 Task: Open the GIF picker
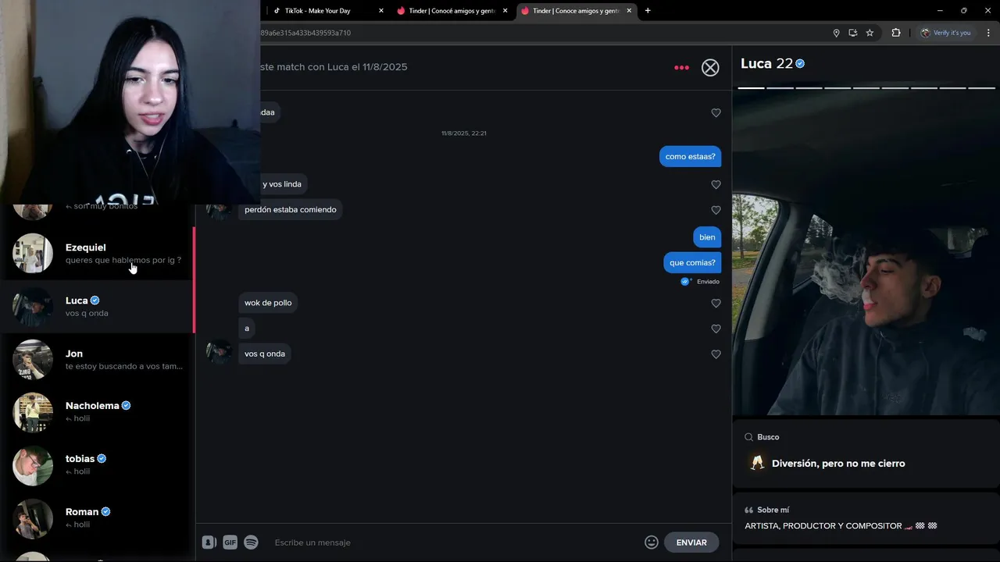[230, 542]
